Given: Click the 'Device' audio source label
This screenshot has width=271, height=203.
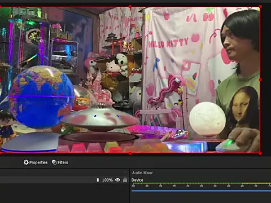Looking at the screenshot, I should [x=137, y=180].
